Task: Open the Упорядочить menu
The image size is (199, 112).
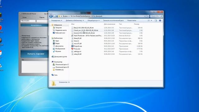Action: [57, 21]
